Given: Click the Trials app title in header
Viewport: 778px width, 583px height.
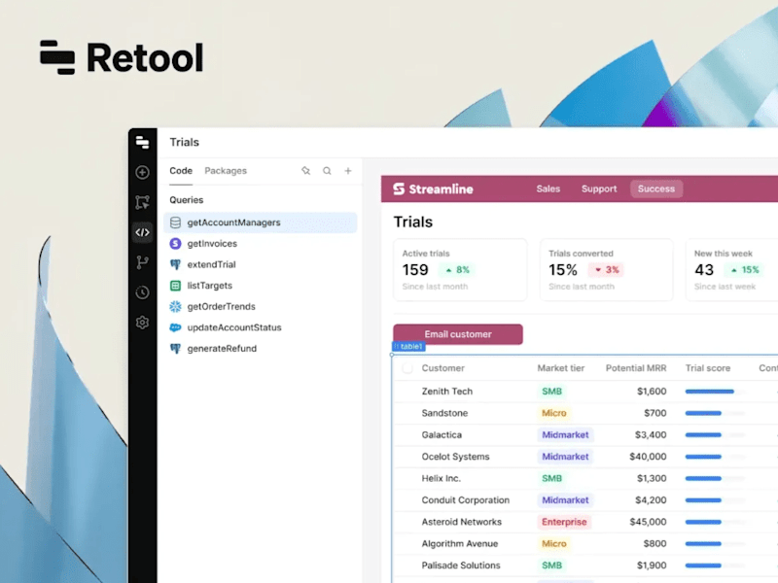Looking at the screenshot, I should tap(184, 142).
